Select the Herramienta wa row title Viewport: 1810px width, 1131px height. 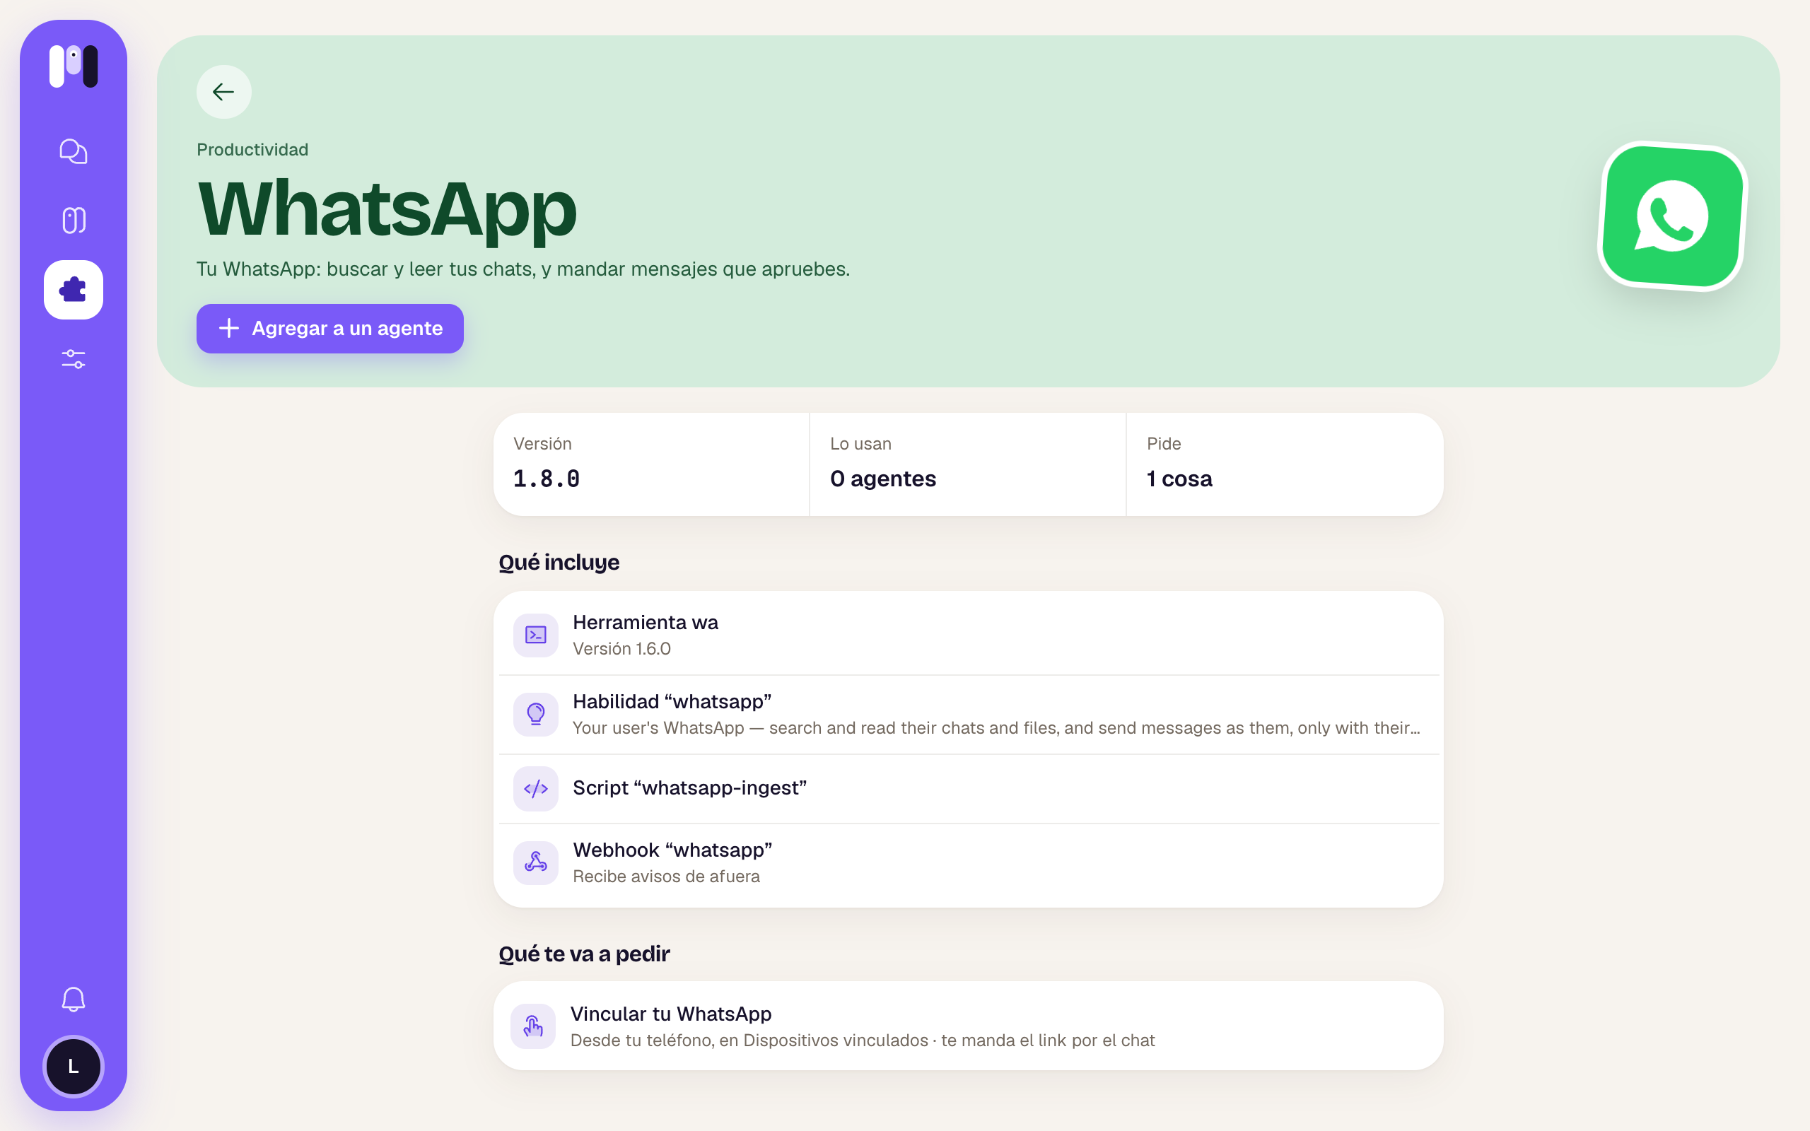[x=646, y=622]
